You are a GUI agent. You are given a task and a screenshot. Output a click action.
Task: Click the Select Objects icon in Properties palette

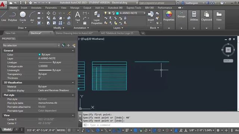tap(69, 45)
